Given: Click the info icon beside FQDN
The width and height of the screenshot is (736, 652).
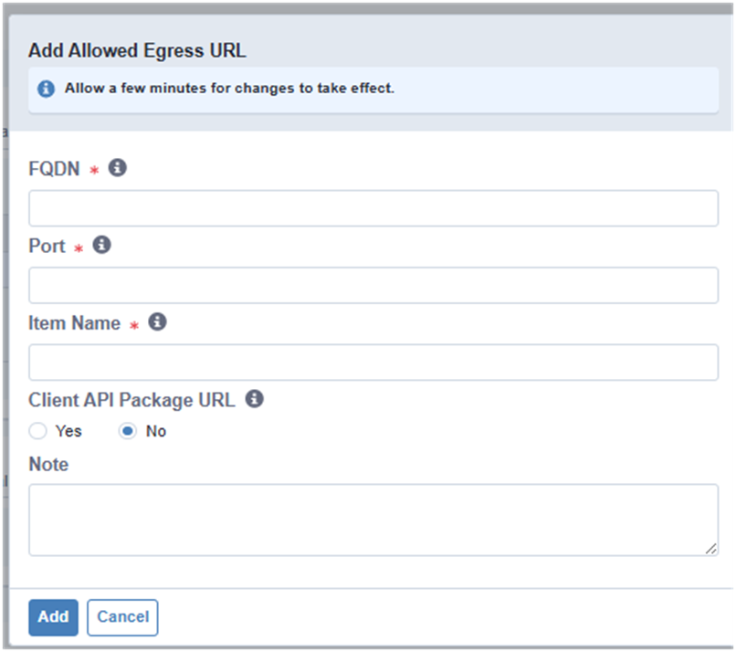Looking at the screenshot, I should point(117,168).
